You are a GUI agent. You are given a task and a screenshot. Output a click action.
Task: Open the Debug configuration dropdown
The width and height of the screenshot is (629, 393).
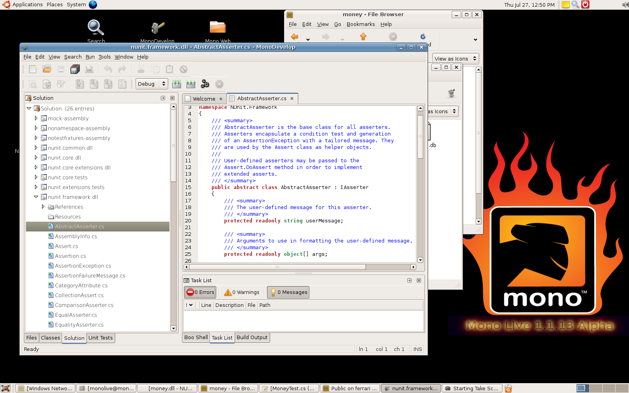pyautogui.click(x=152, y=84)
